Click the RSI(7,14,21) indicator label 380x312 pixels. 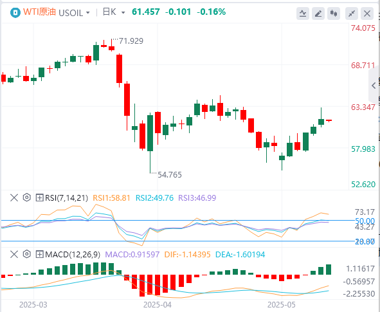point(66,198)
